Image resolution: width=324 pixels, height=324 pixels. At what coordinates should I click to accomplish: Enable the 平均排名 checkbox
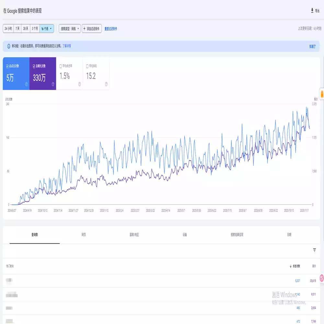(87, 66)
